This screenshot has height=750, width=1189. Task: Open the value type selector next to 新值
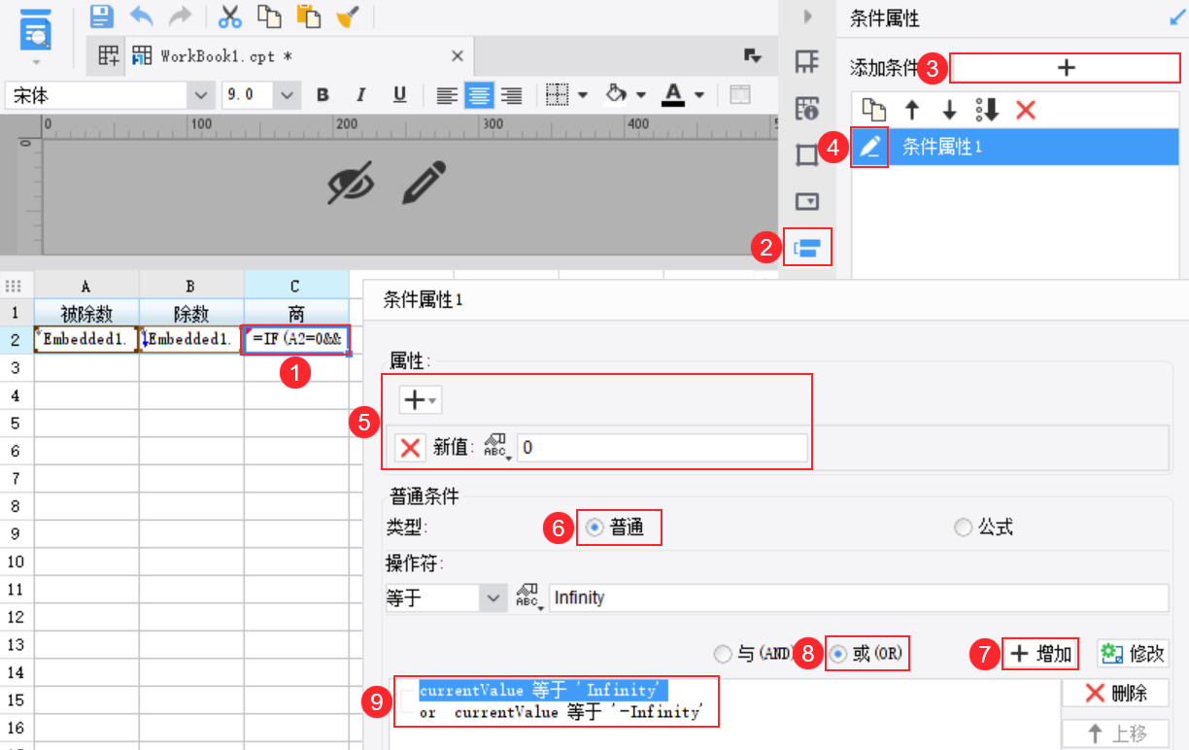pyautogui.click(x=495, y=448)
